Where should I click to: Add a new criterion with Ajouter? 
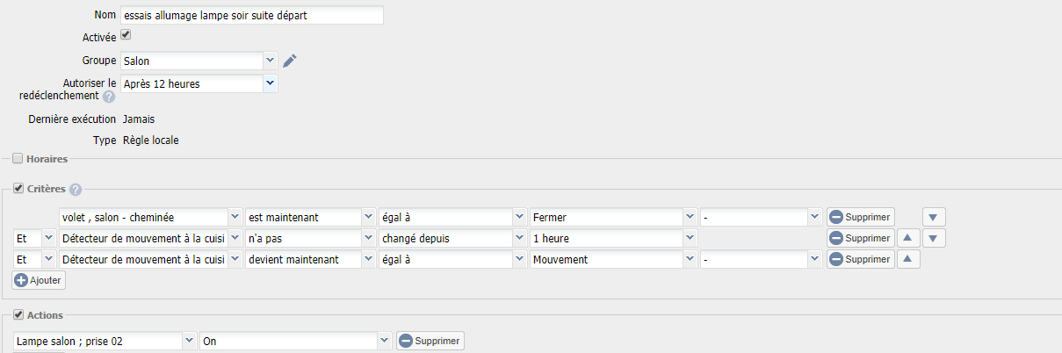click(39, 280)
